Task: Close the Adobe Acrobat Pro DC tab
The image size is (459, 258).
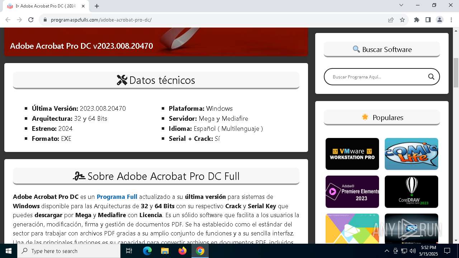Action: [x=83, y=6]
